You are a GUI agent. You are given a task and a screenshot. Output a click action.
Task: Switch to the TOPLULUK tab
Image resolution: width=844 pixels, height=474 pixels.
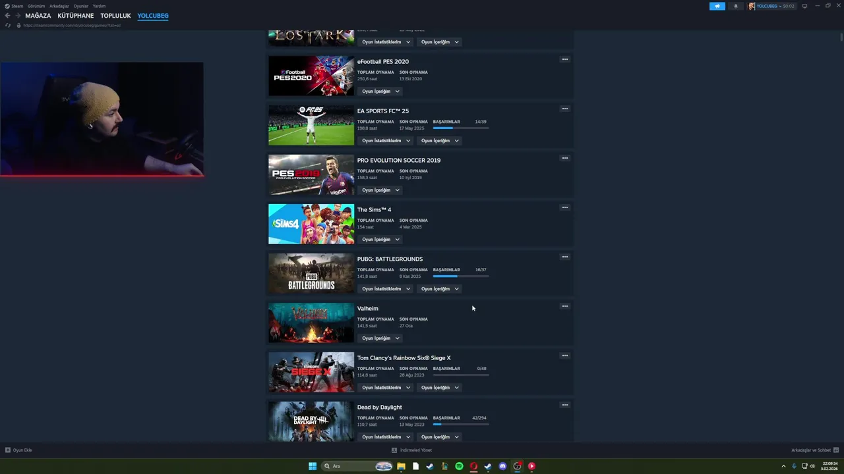click(x=116, y=16)
